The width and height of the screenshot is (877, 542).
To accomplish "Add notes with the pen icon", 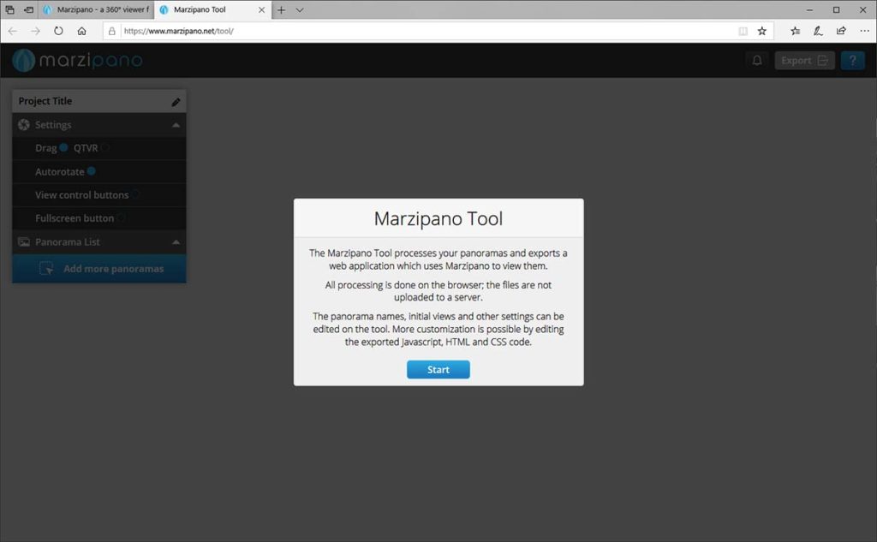I will (818, 31).
